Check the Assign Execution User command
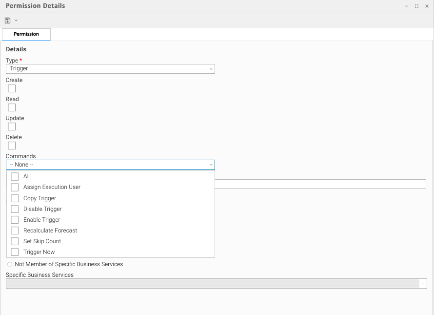 click(15, 187)
